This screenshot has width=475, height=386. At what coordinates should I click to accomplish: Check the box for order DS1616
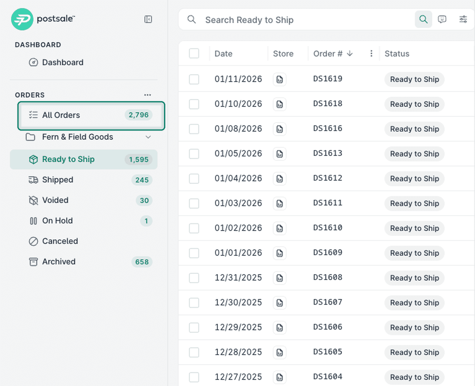click(194, 129)
